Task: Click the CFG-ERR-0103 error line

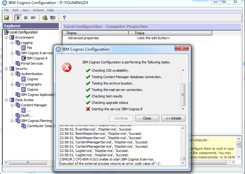Action: click(107, 159)
